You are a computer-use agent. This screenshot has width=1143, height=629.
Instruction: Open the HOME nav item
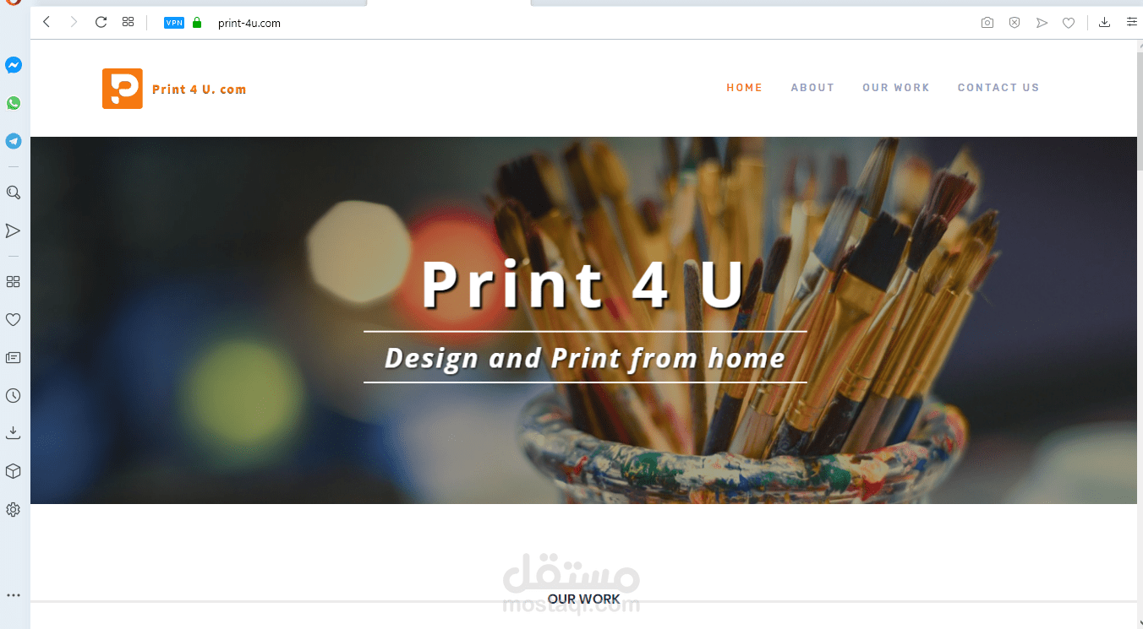coord(745,88)
